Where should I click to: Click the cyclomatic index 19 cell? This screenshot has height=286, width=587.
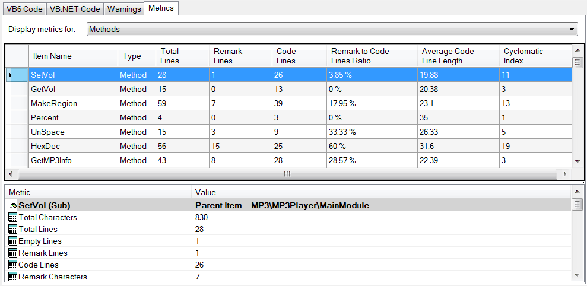[535, 146]
